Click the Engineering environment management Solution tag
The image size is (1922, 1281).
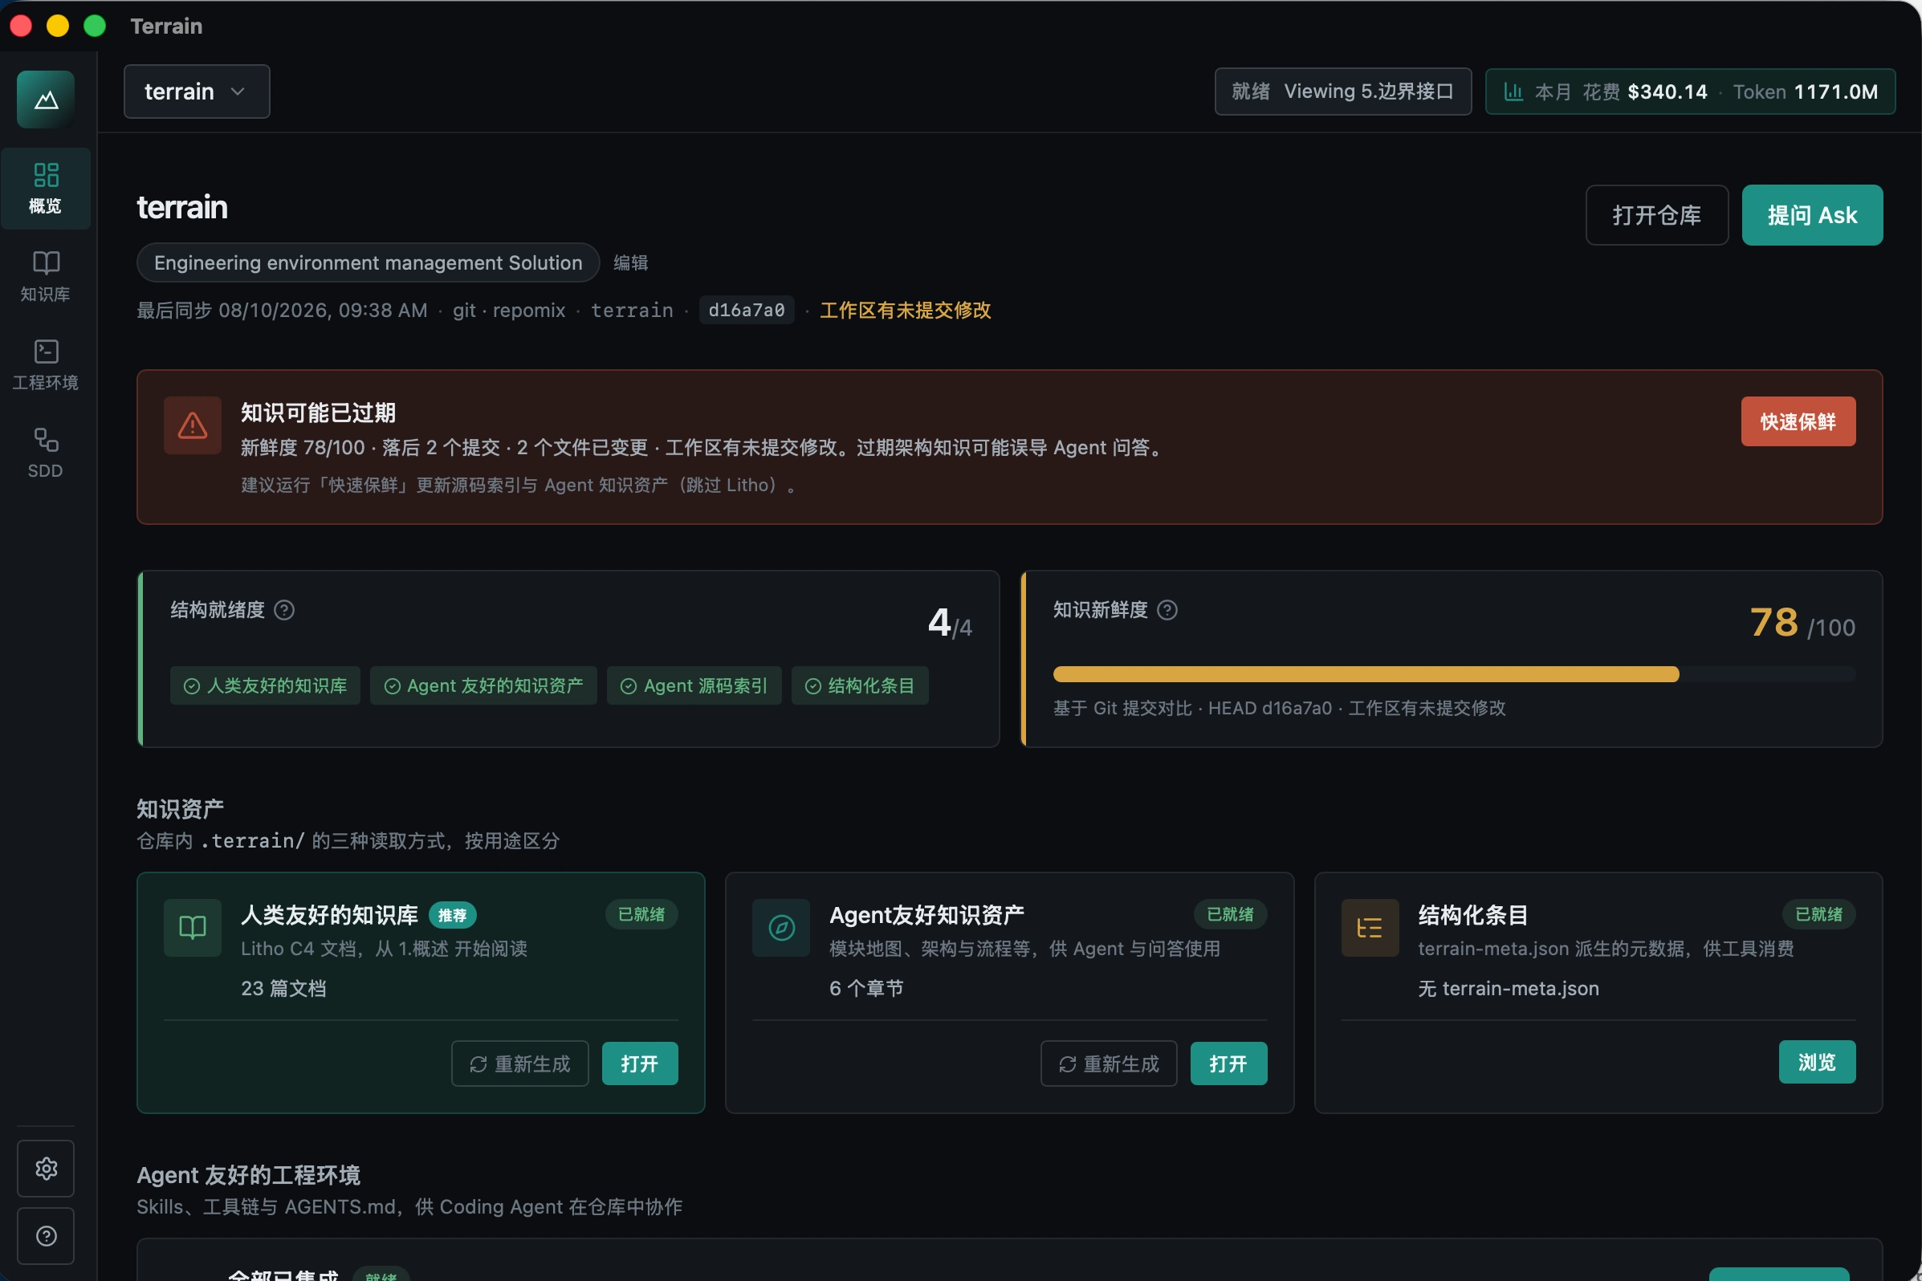[368, 262]
